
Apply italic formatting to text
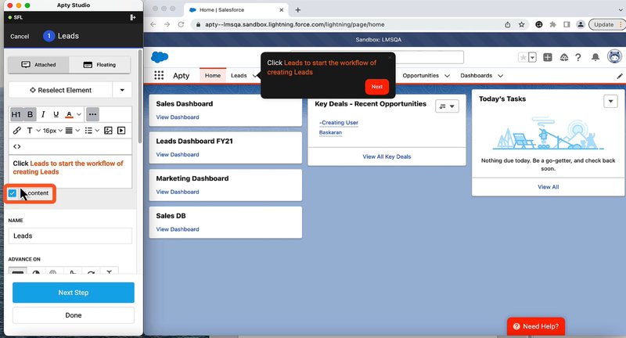click(x=43, y=114)
